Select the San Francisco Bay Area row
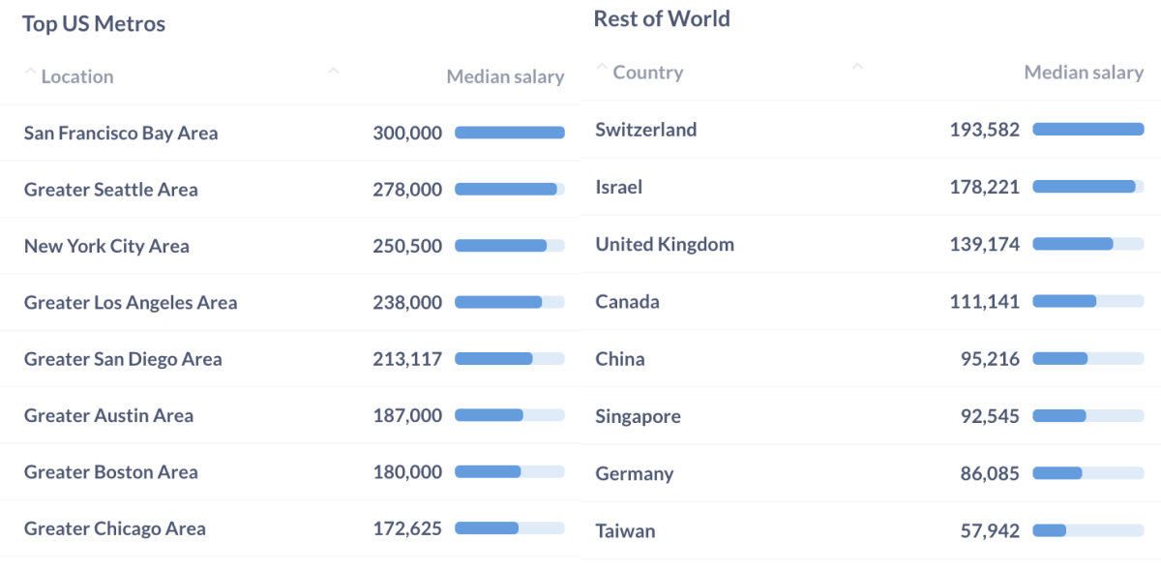 tap(290, 133)
